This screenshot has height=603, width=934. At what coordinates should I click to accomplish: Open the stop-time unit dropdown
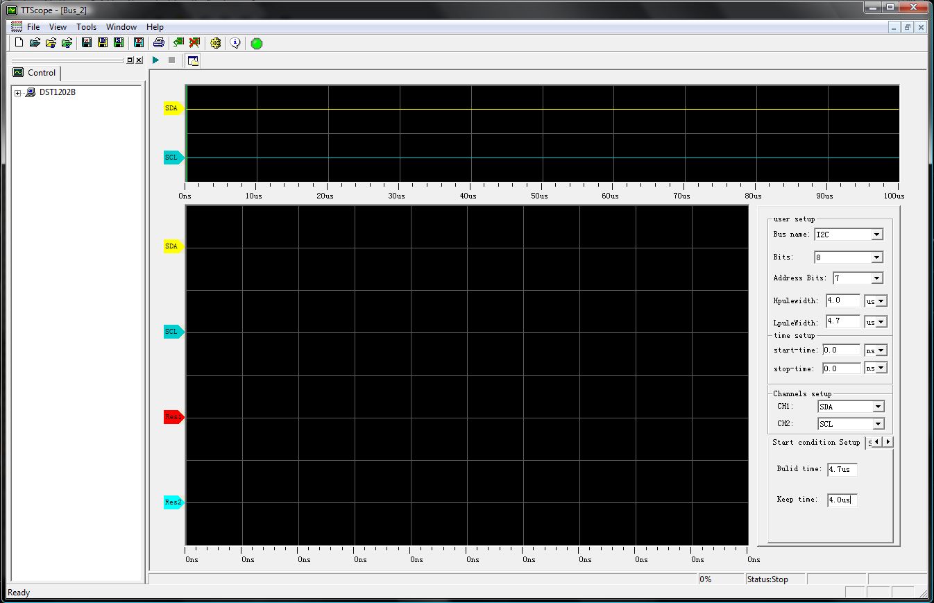click(x=881, y=368)
